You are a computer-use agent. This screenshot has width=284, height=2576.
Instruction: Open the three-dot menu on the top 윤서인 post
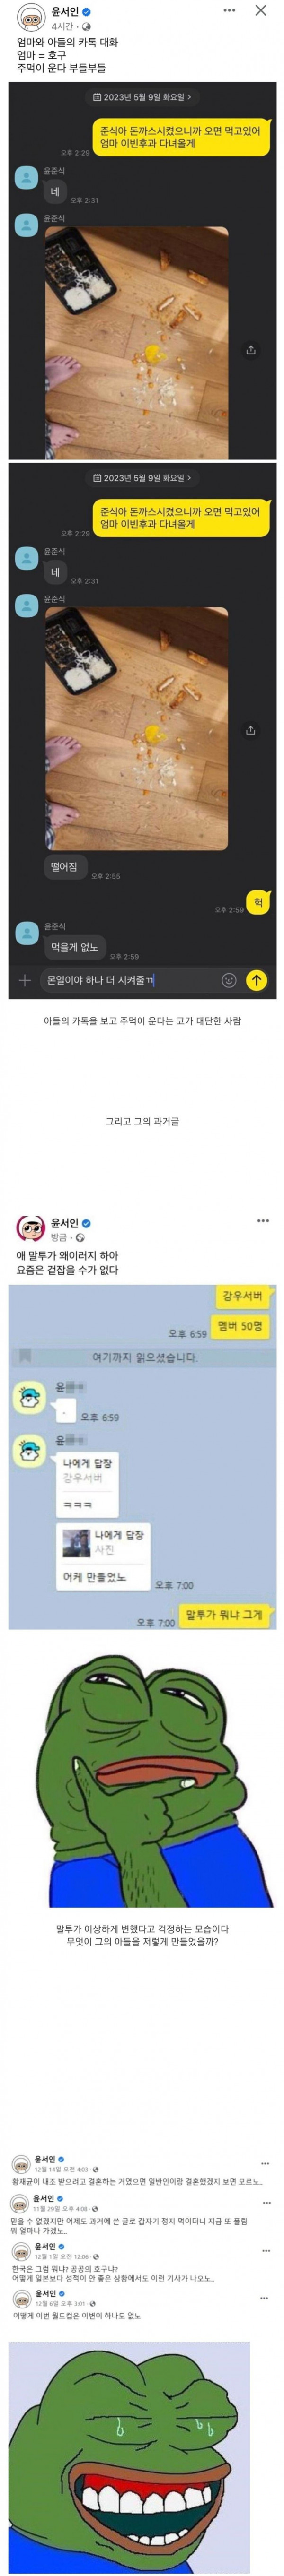coord(229,10)
